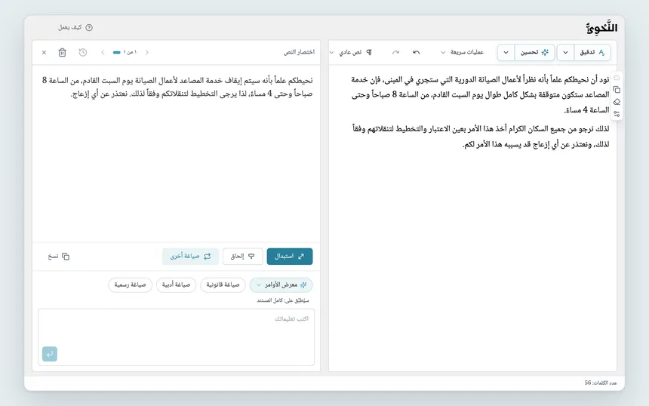Select the صياغة أدبية chip
This screenshot has height=406, width=649.
(176, 285)
